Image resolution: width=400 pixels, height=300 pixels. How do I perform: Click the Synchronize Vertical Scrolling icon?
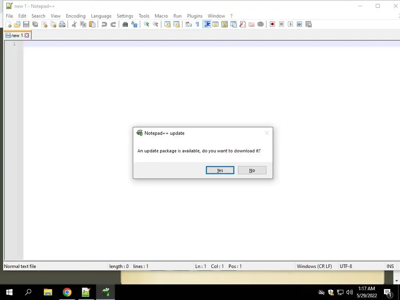167,24
